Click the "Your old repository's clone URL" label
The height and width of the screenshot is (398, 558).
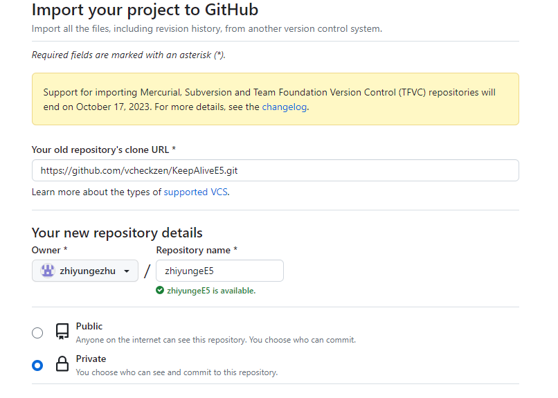[x=103, y=150]
